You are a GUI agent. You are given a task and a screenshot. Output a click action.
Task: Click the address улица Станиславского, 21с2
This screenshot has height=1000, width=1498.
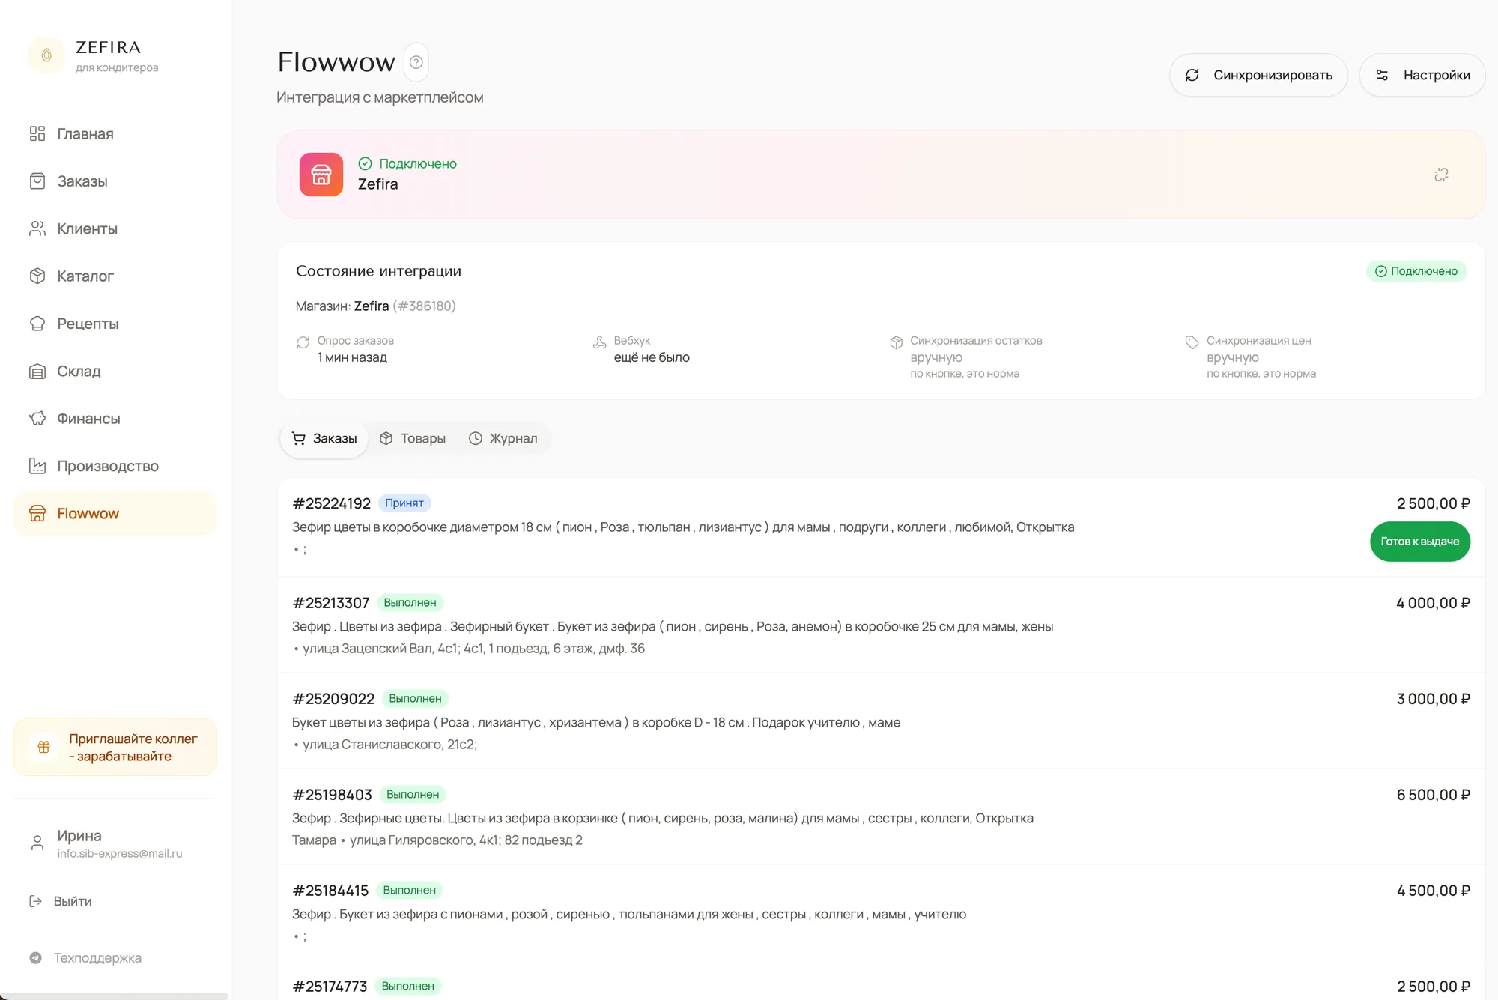coord(389,745)
